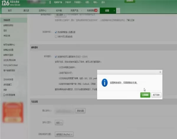Open 邮箱手机服务 in the sidebar
Viewport: 177px width, 139px height.
click(x=8, y=55)
